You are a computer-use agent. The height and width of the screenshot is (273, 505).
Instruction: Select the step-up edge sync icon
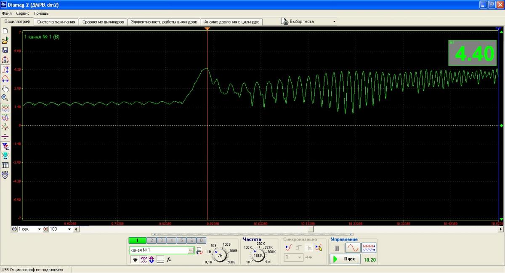[299, 247]
